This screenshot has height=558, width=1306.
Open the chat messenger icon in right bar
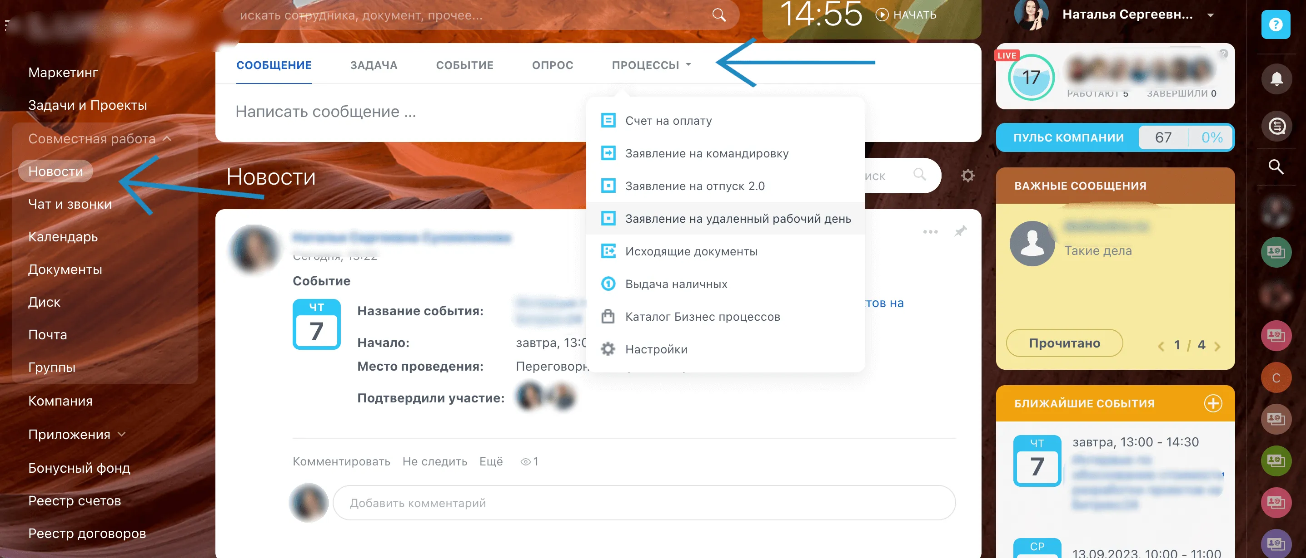pyautogui.click(x=1276, y=126)
